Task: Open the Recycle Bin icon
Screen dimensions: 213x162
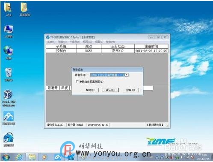Action: (9, 74)
